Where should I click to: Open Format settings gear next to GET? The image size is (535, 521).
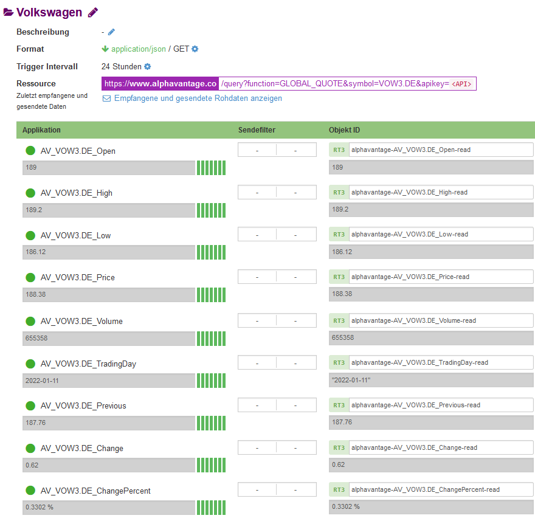pos(195,49)
